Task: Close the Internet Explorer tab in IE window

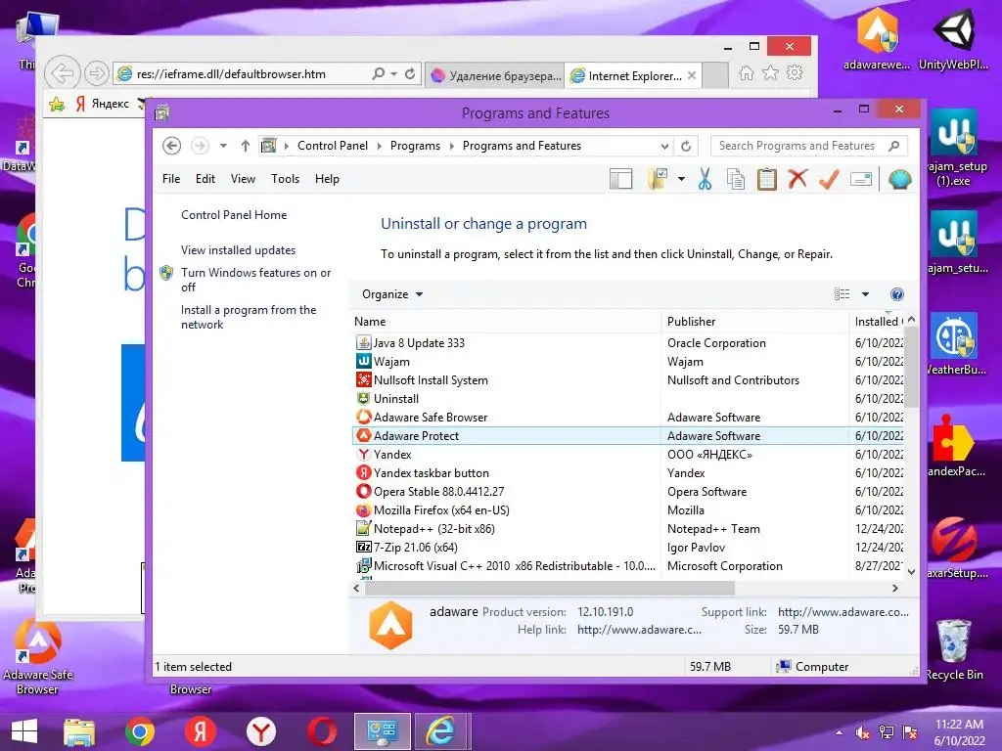Action: pos(692,75)
